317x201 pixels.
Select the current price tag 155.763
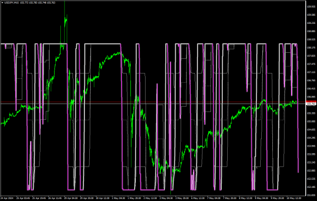pos(311,104)
